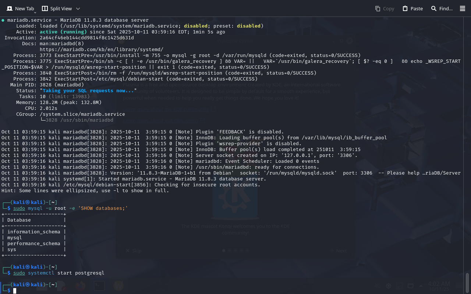The image size is (471, 294).
Task: Select performance_schema in the database list
Action: (x=33, y=244)
